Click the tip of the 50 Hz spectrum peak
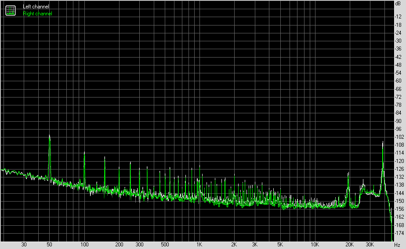 [50, 135]
